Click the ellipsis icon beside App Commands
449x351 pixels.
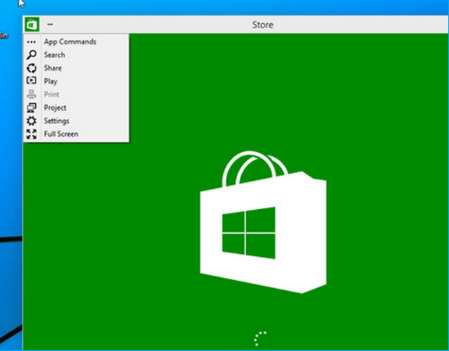point(31,43)
